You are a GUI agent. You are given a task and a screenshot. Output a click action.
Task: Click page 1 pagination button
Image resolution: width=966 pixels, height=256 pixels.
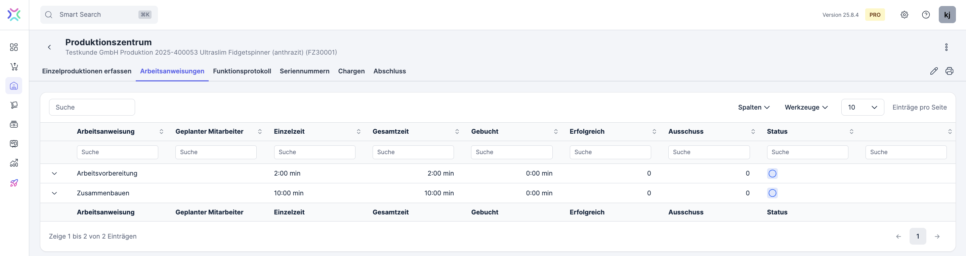(917, 236)
